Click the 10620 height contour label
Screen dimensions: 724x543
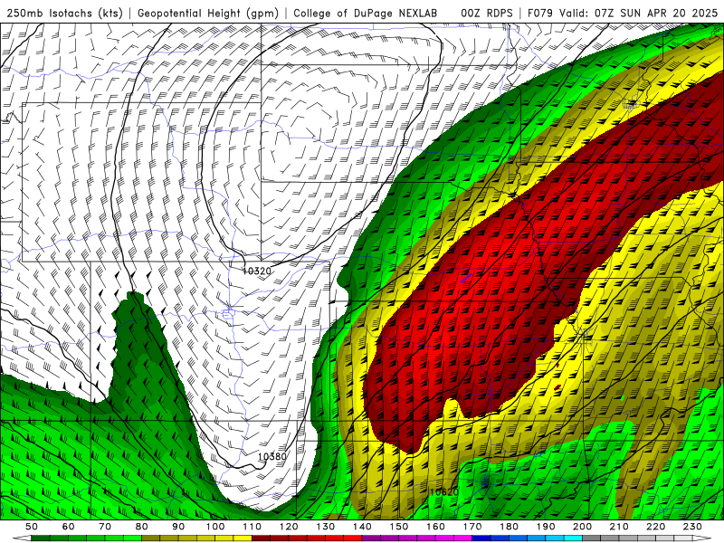(444, 492)
